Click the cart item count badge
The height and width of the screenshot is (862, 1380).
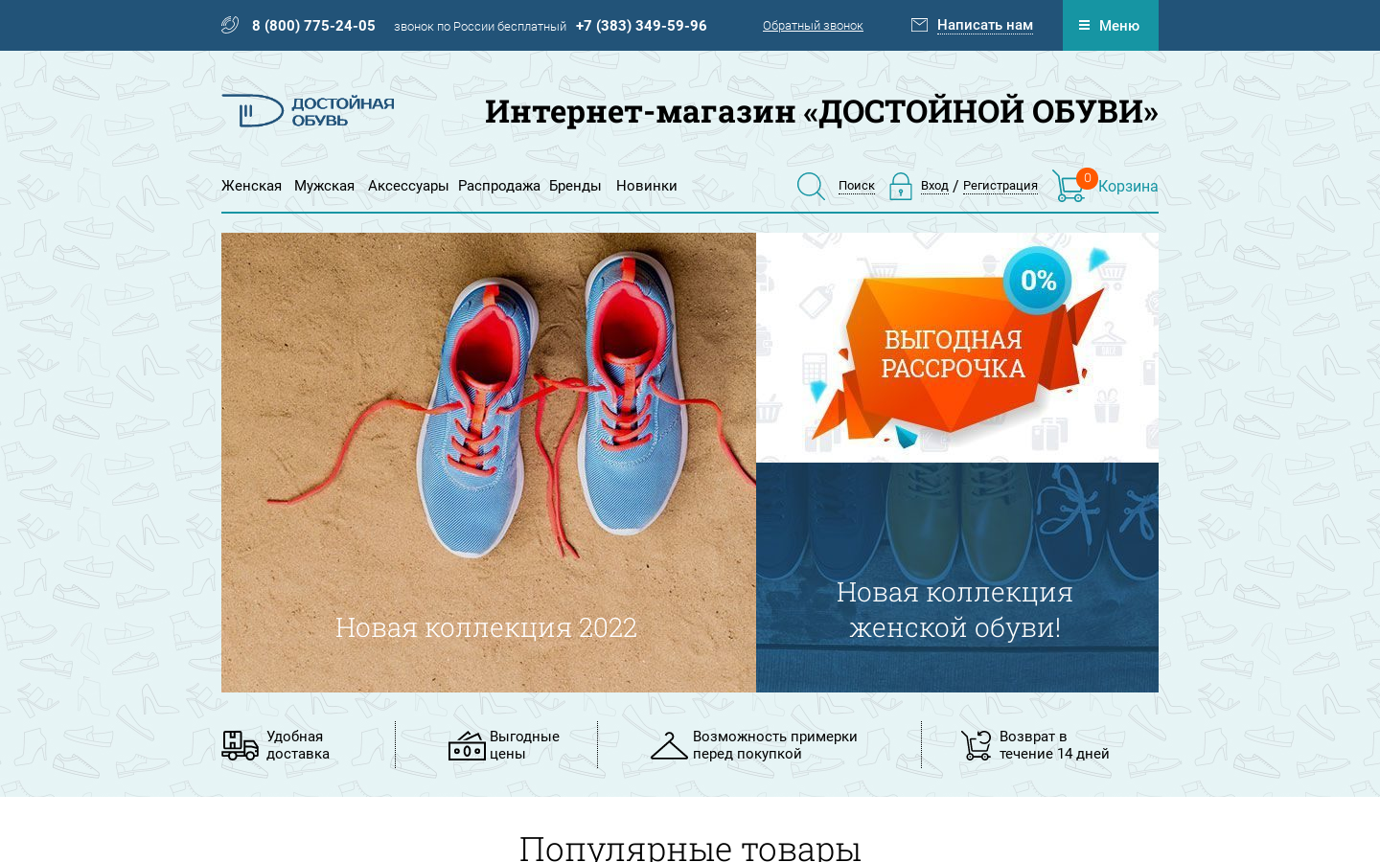tap(1087, 178)
